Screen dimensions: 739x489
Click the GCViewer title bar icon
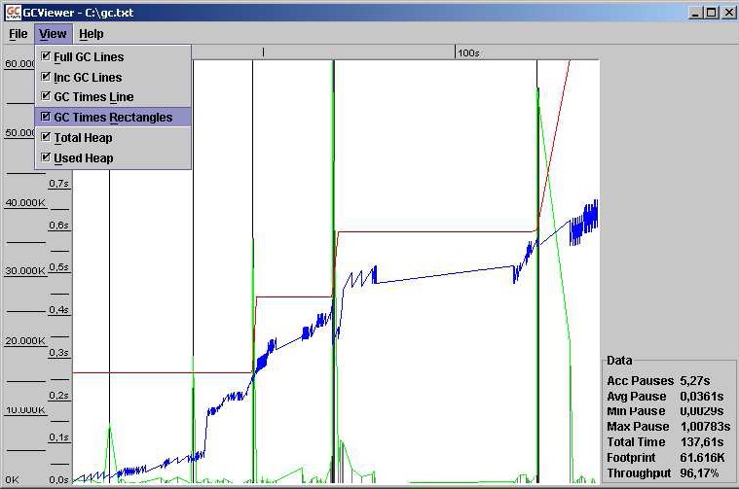click(x=14, y=13)
